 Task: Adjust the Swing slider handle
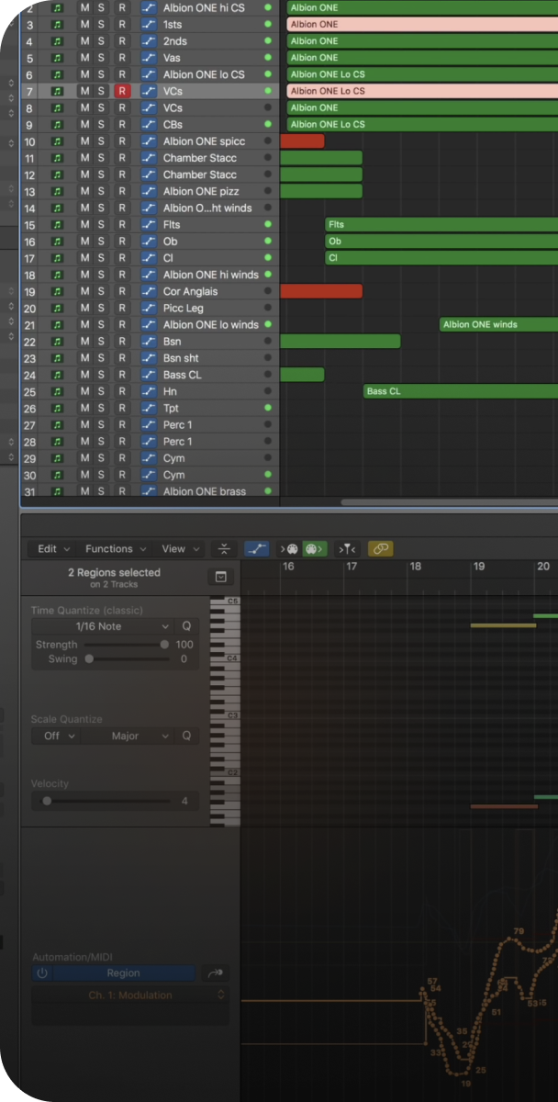coord(89,659)
